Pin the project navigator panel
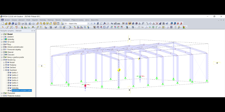Screen dimensions: 225x112 point(32,31)
